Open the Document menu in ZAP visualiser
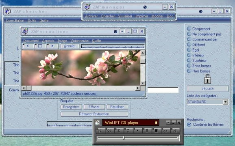 tap(31, 41)
